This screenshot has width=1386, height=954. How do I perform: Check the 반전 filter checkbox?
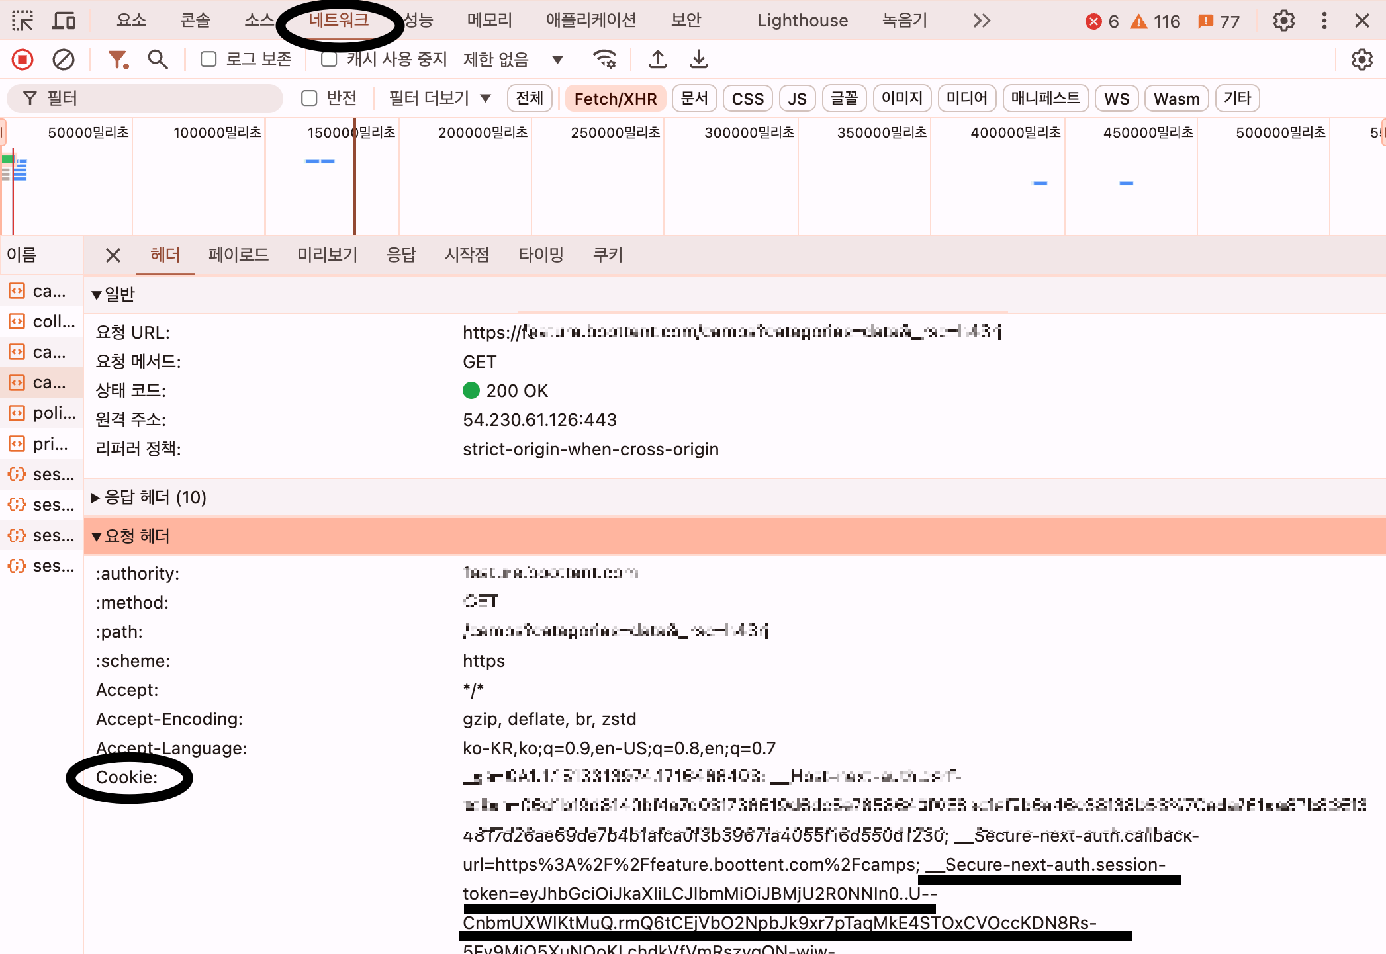coord(309,99)
